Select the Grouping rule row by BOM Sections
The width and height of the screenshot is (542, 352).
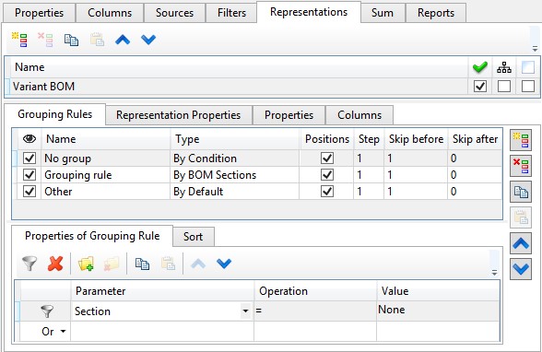(x=257, y=175)
